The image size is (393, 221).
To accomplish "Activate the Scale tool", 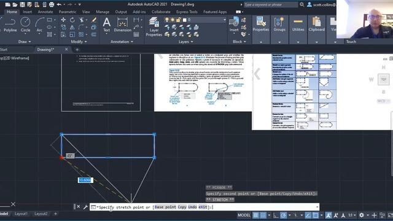I will click(x=72, y=34).
